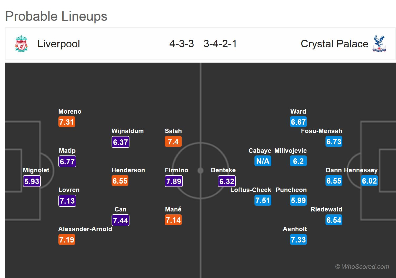Click the Liverpool club crest icon
This screenshot has height=278, width=396.
[x=21, y=44]
